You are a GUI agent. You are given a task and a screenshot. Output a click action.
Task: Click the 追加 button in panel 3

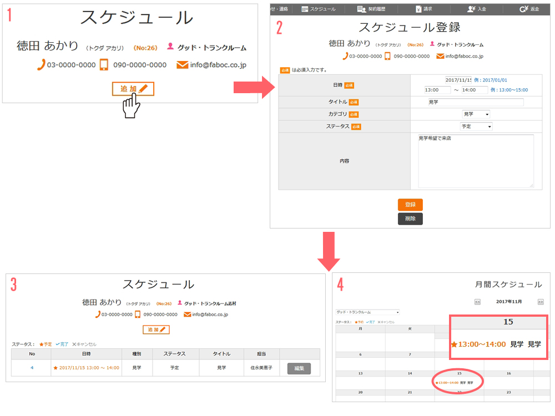pyautogui.click(x=156, y=329)
